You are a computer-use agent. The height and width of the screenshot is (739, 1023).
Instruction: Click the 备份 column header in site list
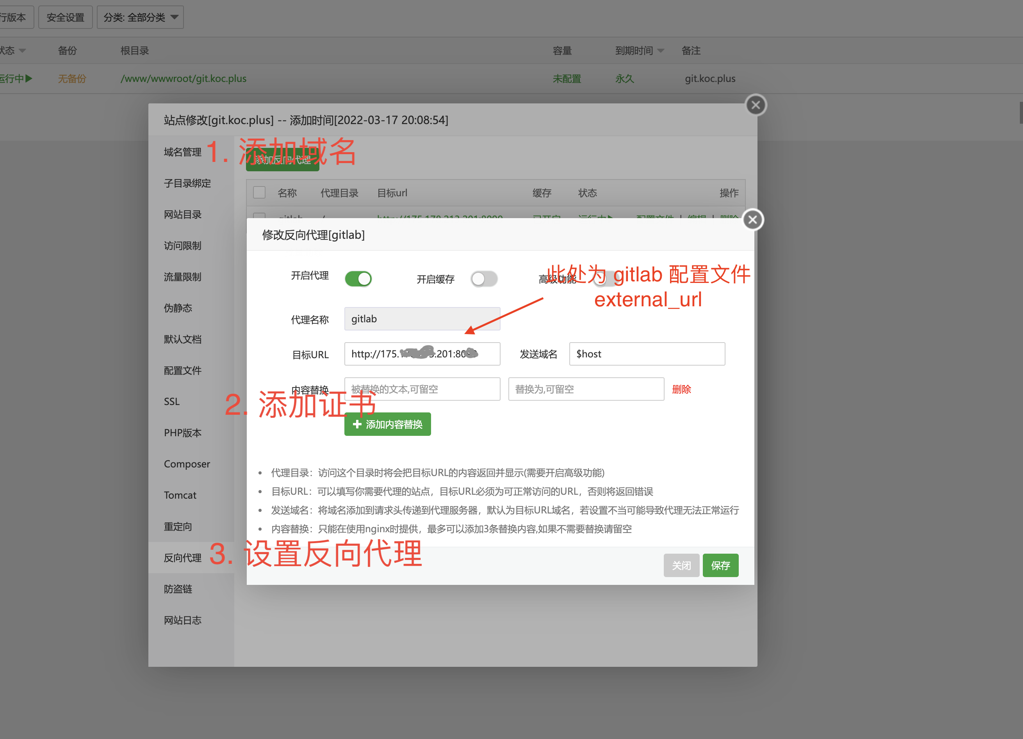click(x=67, y=51)
